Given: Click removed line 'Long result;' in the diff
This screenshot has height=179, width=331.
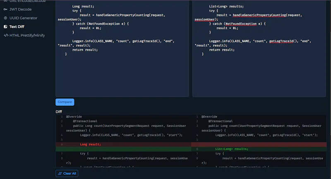Looking at the screenshot, I should click(90, 144).
